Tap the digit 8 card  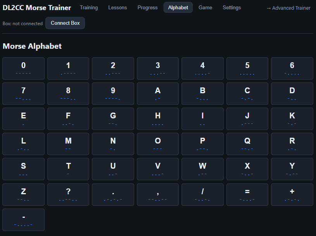click(x=68, y=94)
